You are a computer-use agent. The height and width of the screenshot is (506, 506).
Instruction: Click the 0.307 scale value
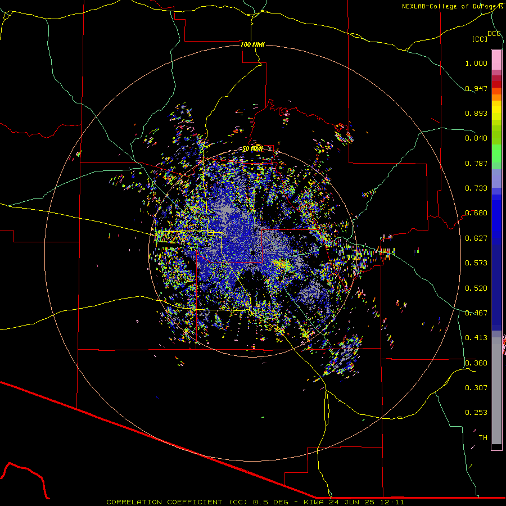476,388
